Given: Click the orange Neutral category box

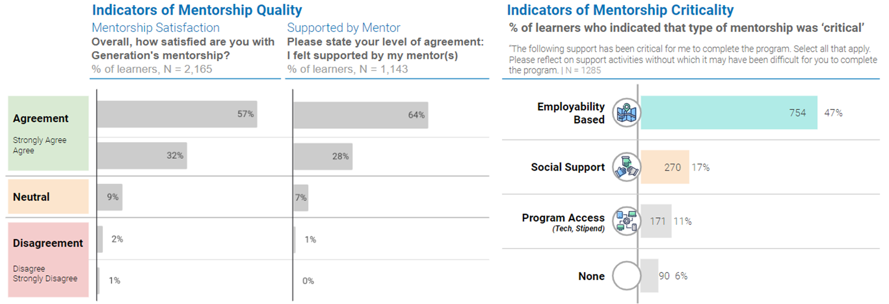Looking at the screenshot, I should 48,197.
